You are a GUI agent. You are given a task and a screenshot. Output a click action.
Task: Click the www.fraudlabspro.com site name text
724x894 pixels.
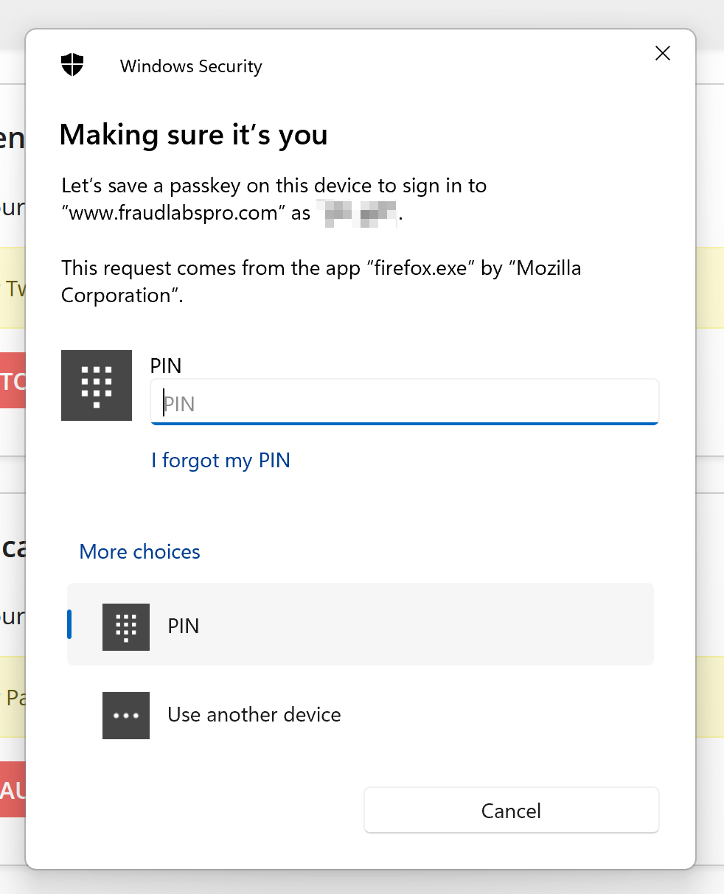[174, 214]
